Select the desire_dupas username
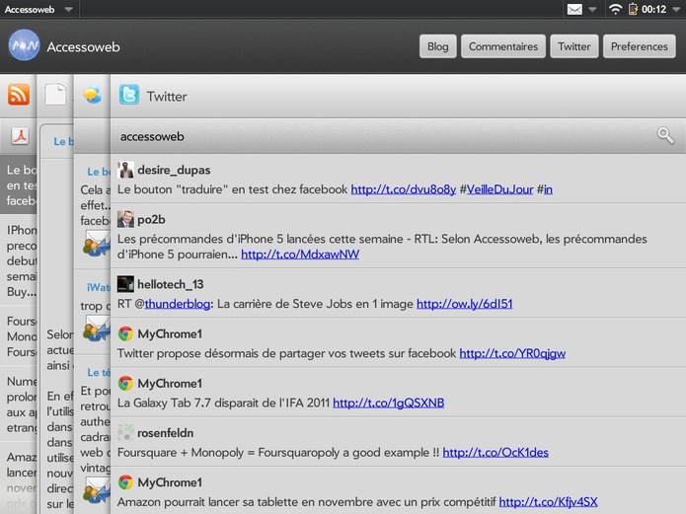Viewport: 686px width, 514px height. coord(174,170)
